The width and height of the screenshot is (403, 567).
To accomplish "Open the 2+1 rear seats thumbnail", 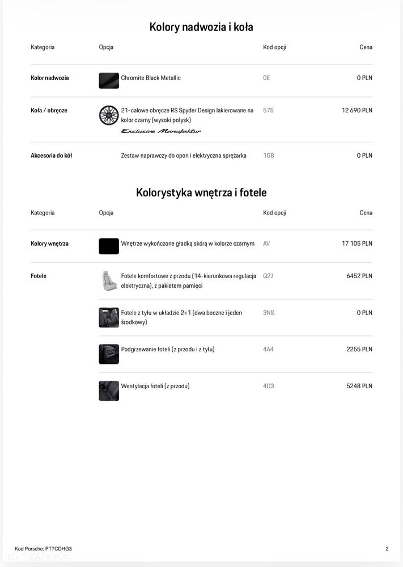I will click(109, 317).
